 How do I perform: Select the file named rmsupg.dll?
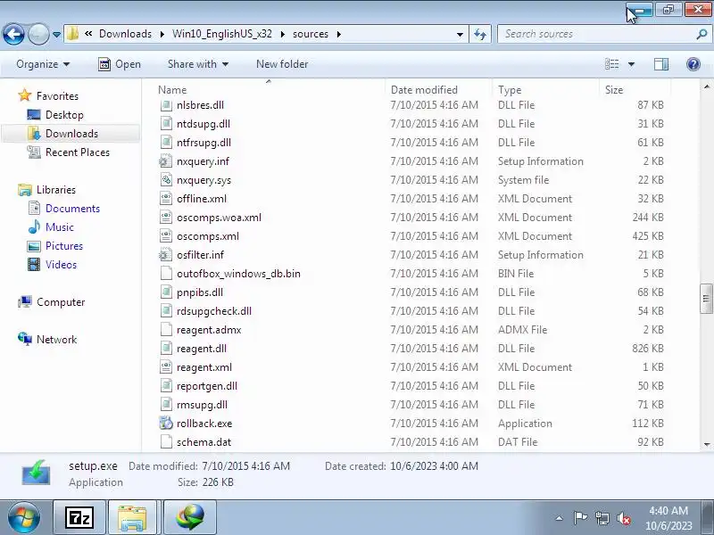(202, 405)
